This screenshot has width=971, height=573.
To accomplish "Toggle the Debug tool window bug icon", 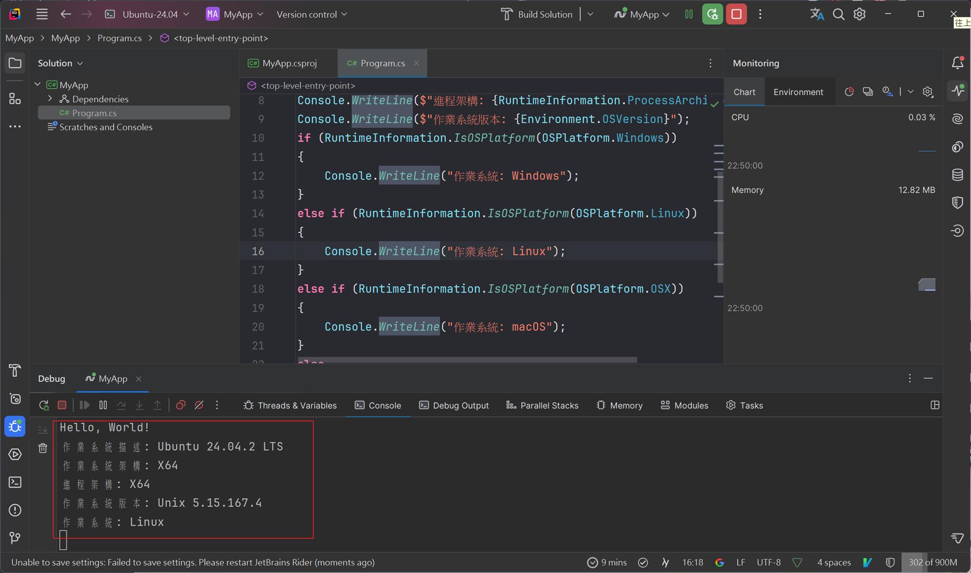I will (15, 426).
